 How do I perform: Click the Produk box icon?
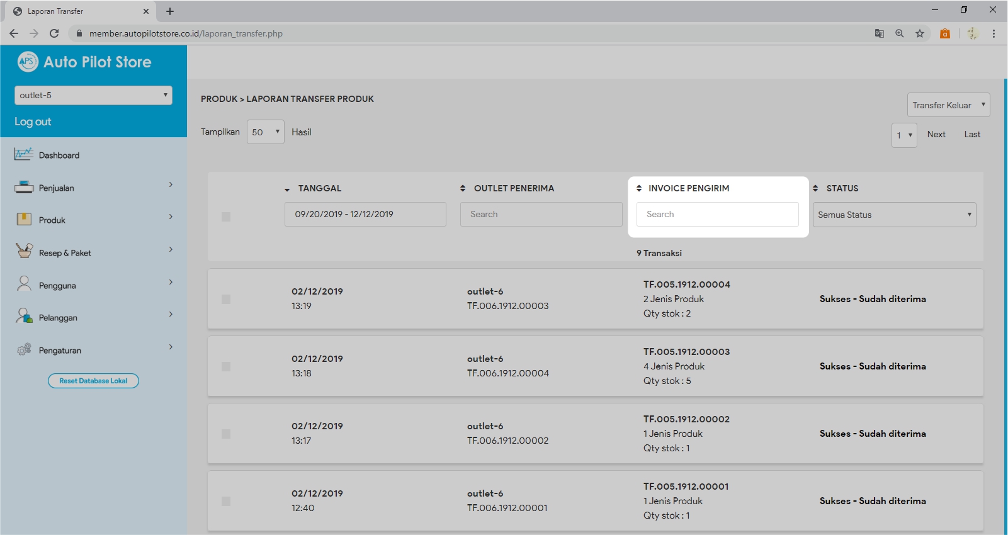click(x=23, y=220)
